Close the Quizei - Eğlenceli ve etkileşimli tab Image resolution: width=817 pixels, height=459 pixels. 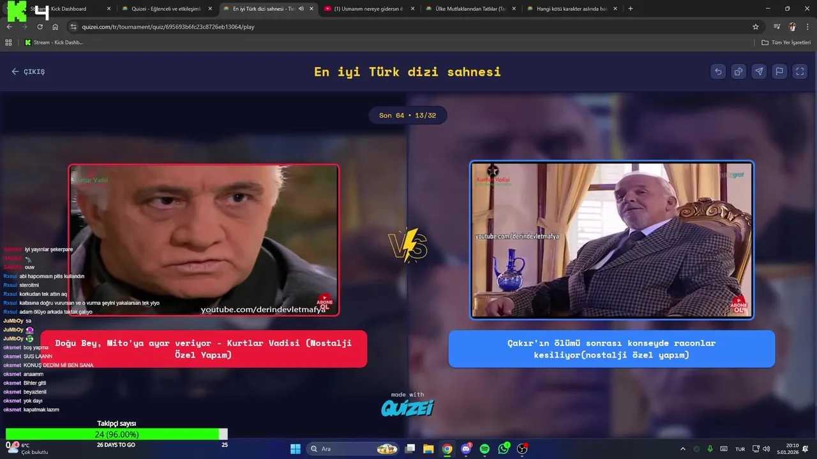(210, 9)
